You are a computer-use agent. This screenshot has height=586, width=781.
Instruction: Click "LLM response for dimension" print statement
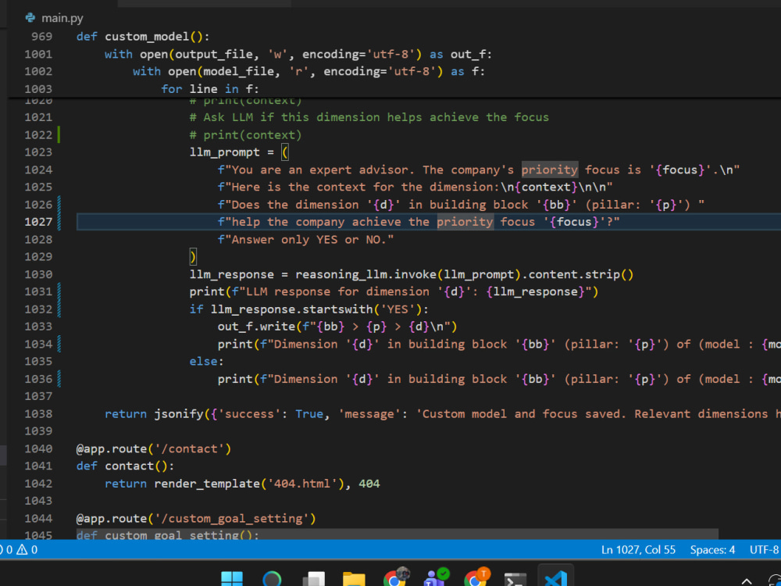(x=394, y=291)
